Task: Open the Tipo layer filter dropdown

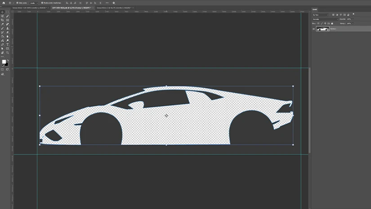Action: click(321, 15)
